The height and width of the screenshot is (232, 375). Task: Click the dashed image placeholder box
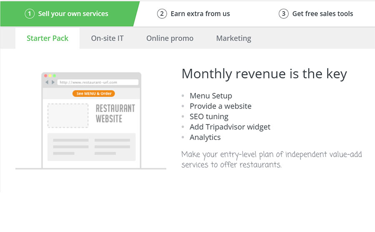coord(68,115)
